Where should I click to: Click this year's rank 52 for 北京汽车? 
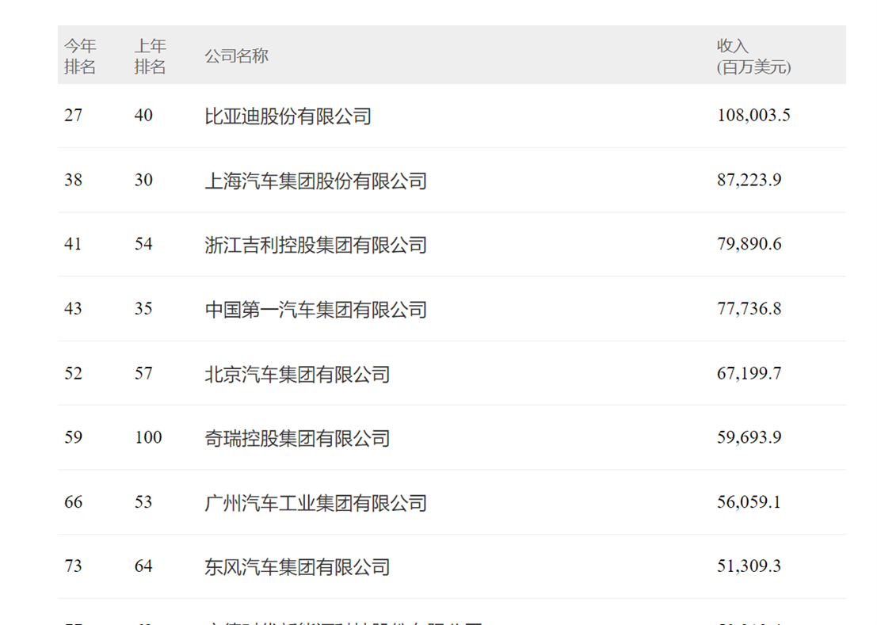click(x=73, y=373)
